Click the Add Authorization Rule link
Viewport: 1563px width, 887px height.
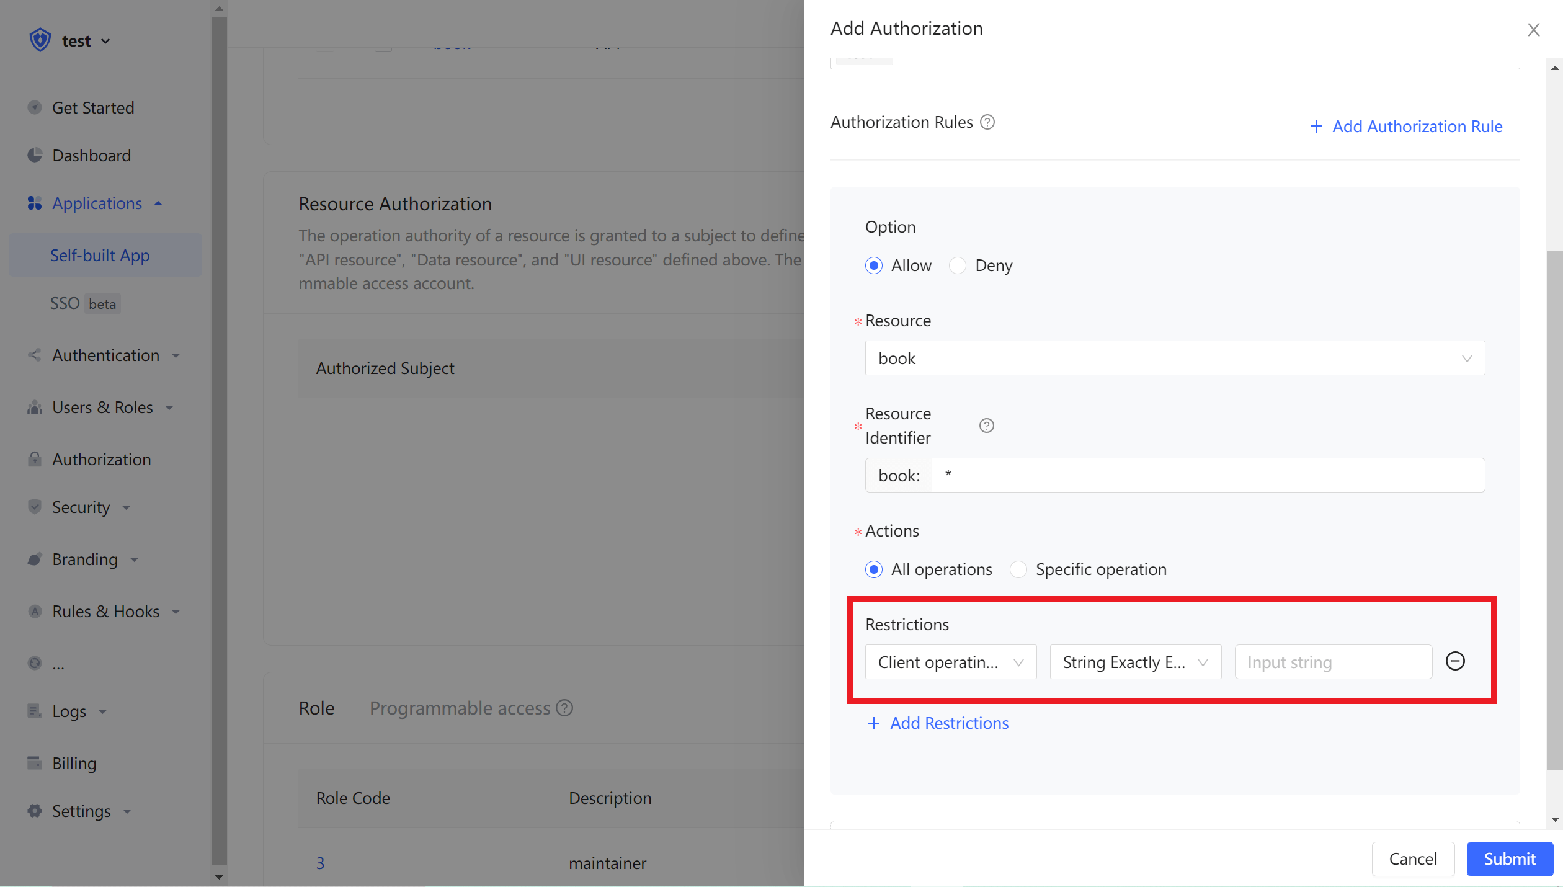coord(1406,127)
